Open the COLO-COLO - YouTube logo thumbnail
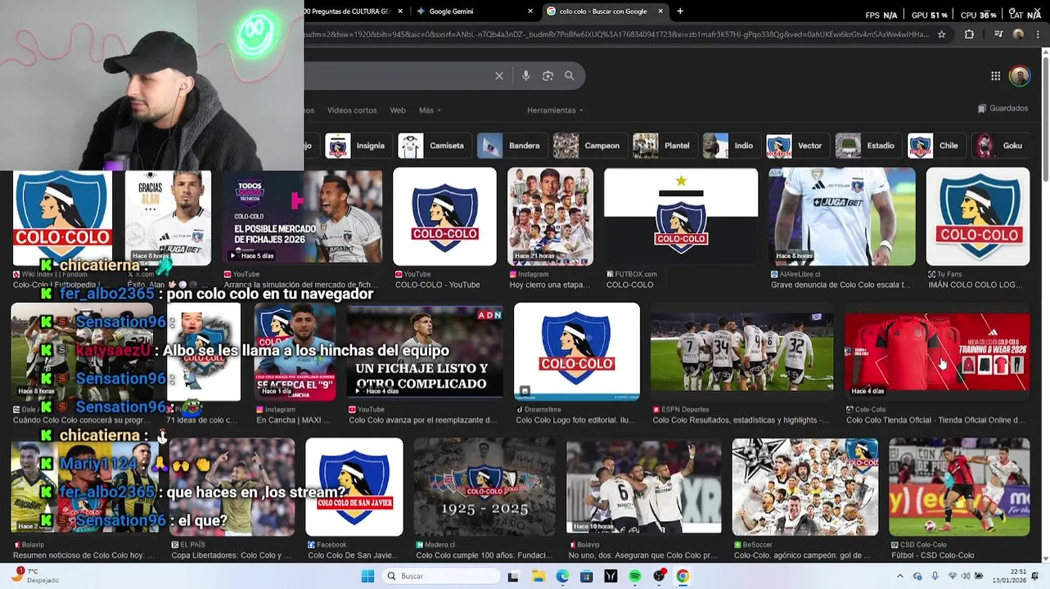This screenshot has width=1050, height=589. (444, 217)
